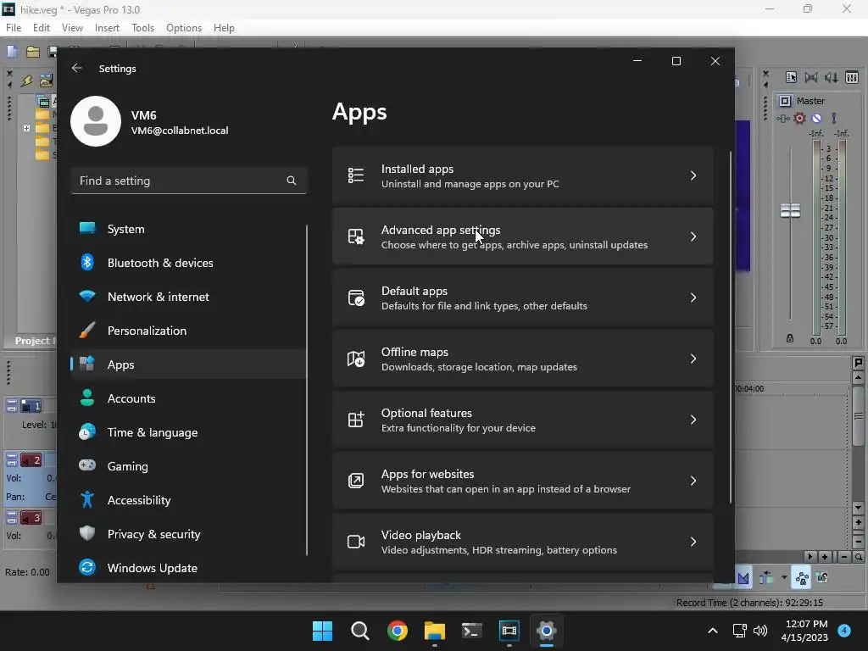The height and width of the screenshot is (651, 868).
Task: Open Accounts category
Action: (188, 398)
